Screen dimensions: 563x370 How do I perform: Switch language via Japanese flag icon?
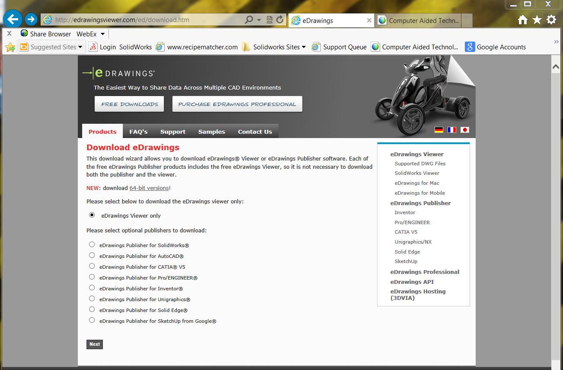(465, 130)
